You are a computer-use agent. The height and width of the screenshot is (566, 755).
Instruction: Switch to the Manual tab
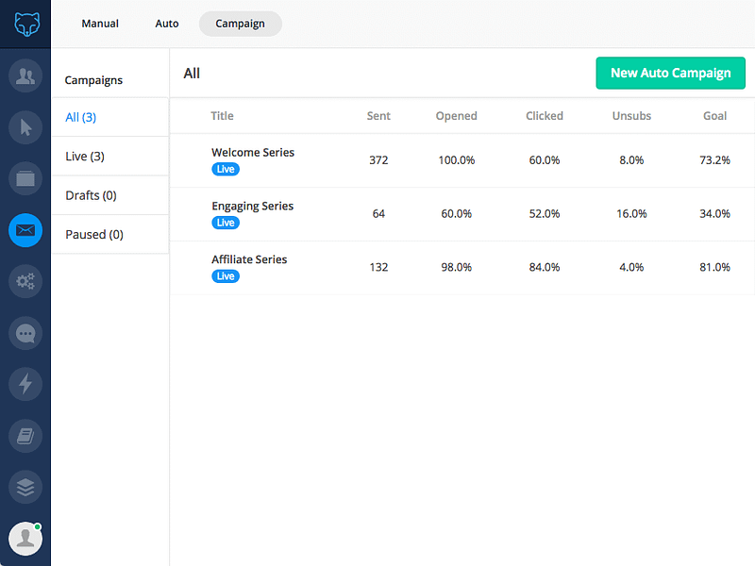coord(100,24)
